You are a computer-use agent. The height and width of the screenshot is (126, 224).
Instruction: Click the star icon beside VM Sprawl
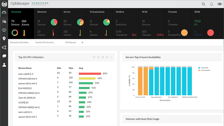(82, 42)
